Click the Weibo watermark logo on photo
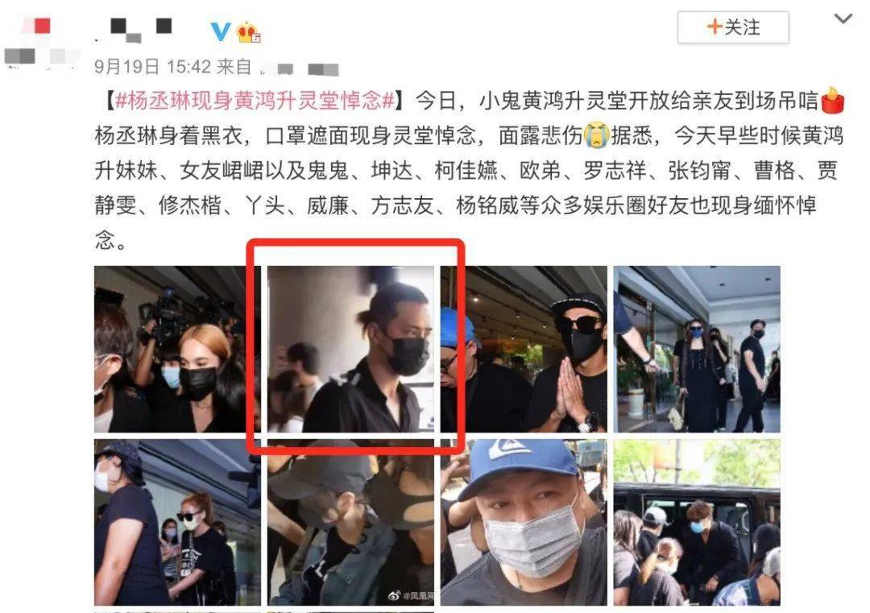This screenshot has width=870, height=613. click(411, 595)
